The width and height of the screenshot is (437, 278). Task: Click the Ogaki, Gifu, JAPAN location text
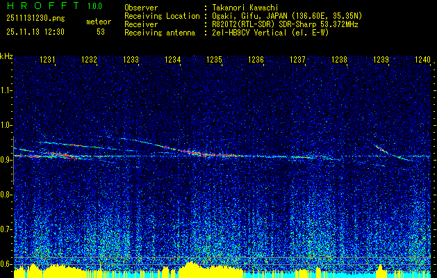(x=287, y=16)
